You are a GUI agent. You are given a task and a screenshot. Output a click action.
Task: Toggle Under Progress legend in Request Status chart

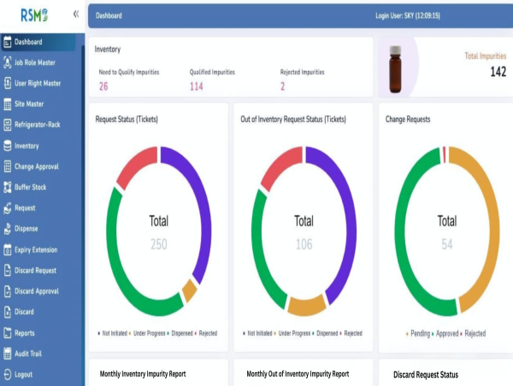[147, 333]
